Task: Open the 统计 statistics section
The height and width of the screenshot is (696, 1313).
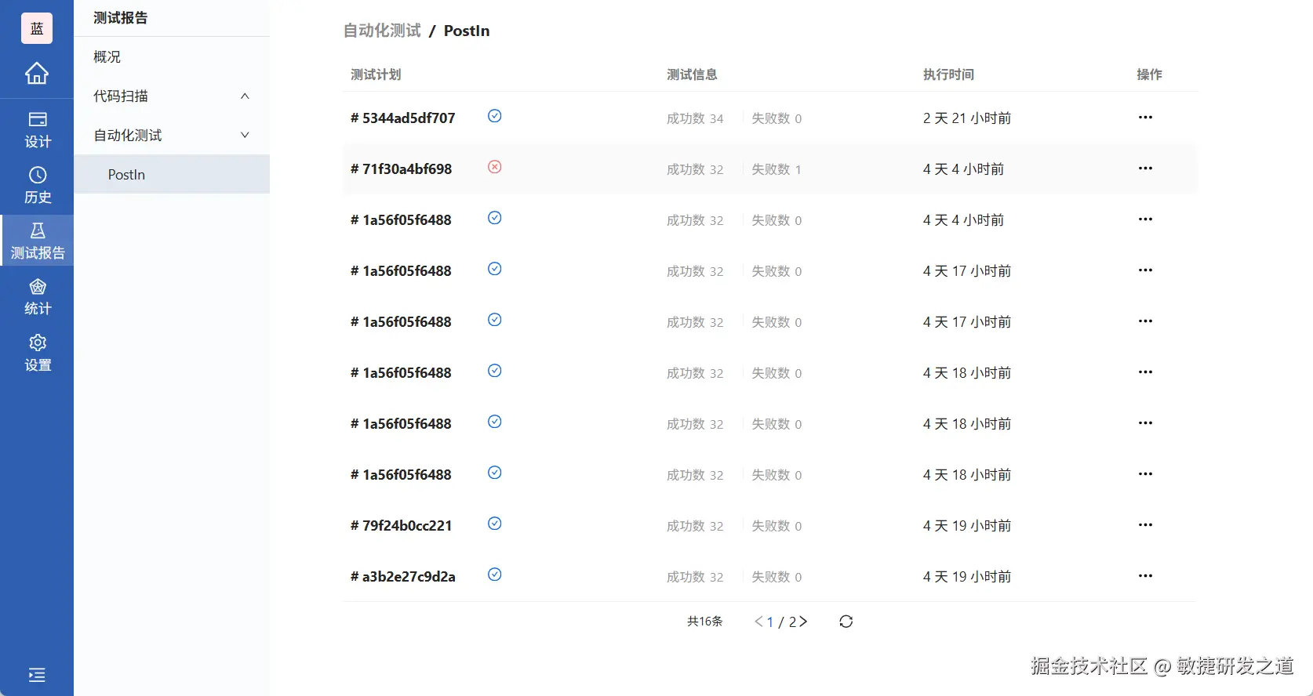Action: (37, 297)
